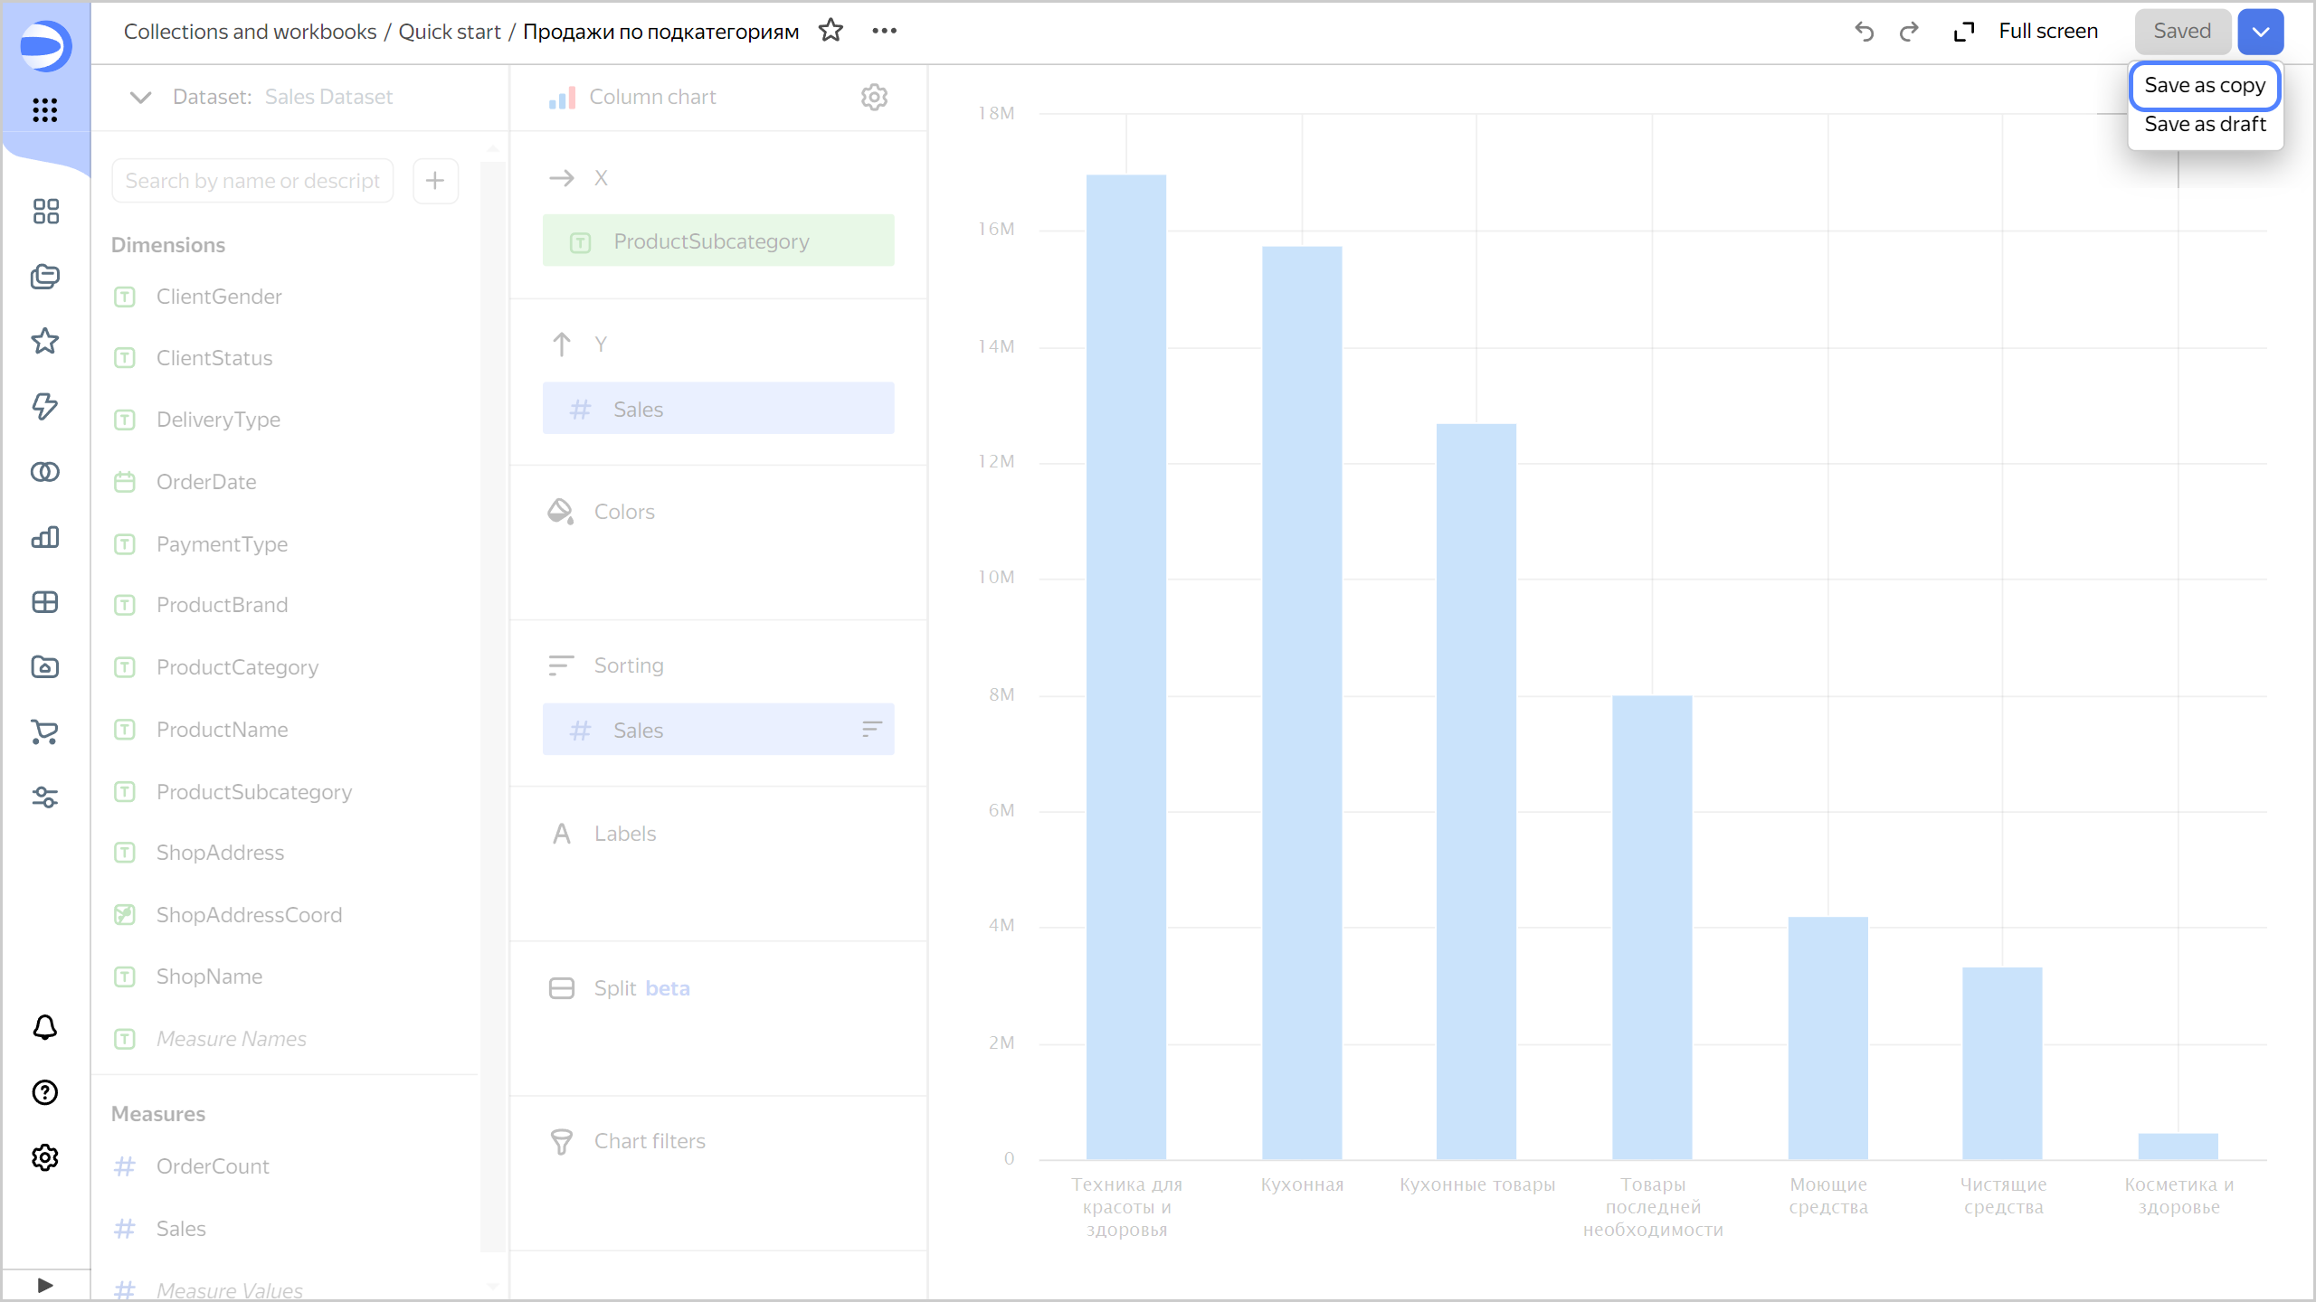Select Save as draft from dropdown menu
Image resolution: width=2316 pixels, height=1302 pixels.
point(2205,124)
